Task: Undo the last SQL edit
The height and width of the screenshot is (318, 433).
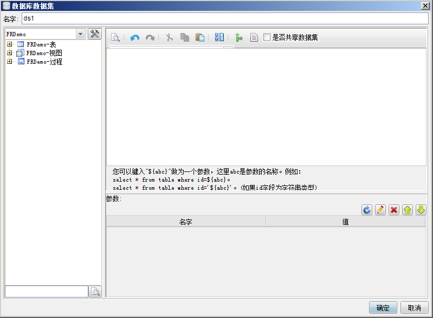Action: [x=135, y=37]
